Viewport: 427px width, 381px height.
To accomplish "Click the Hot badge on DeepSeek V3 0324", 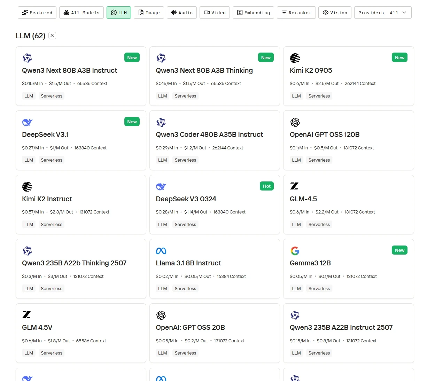I will click(x=267, y=186).
